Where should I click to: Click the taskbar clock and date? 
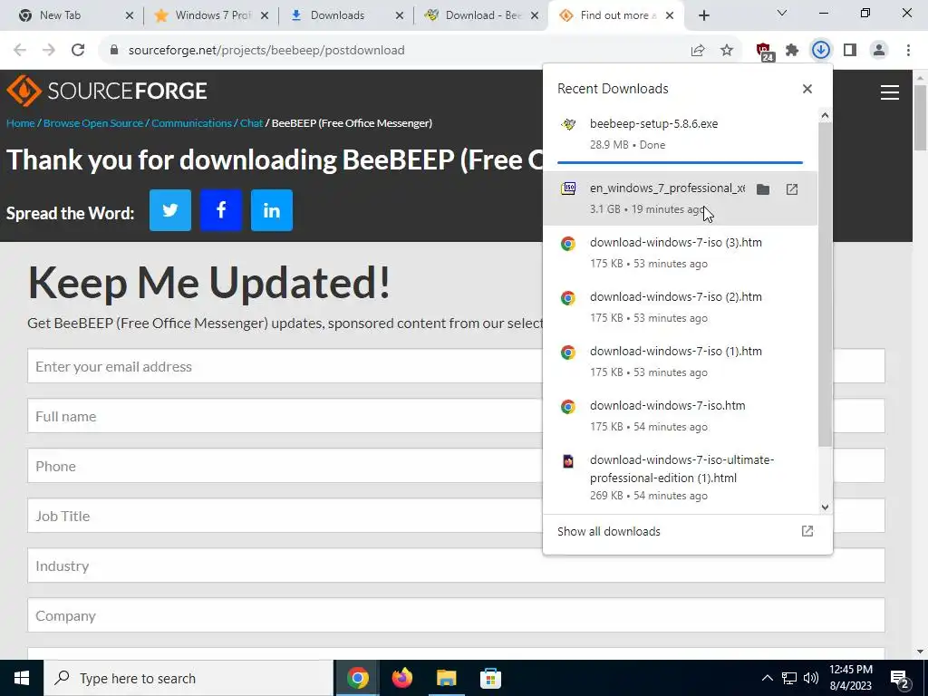click(x=850, y=678)
